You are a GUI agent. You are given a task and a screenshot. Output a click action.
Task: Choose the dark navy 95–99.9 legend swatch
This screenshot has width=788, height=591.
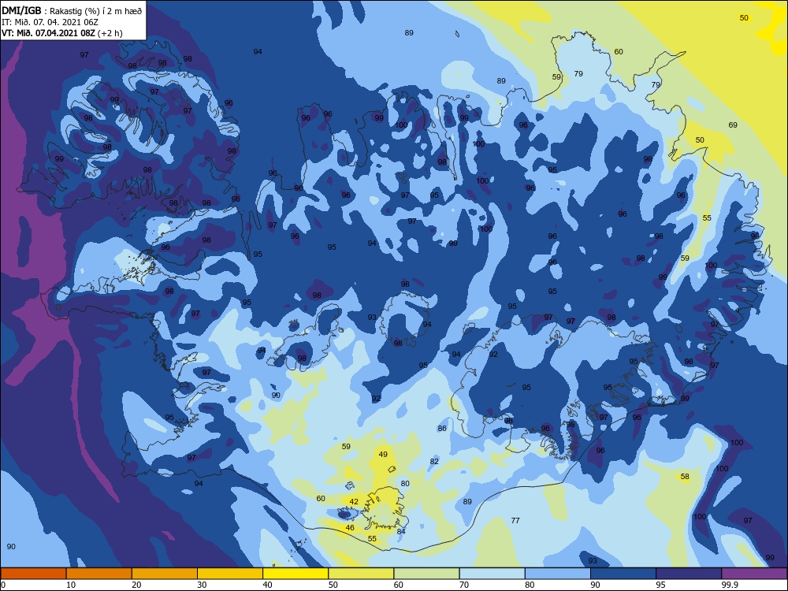(x=689, y=574)
